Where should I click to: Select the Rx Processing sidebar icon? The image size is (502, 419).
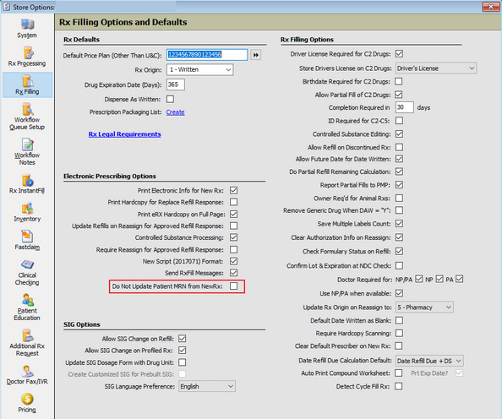(x=27, y=57)
